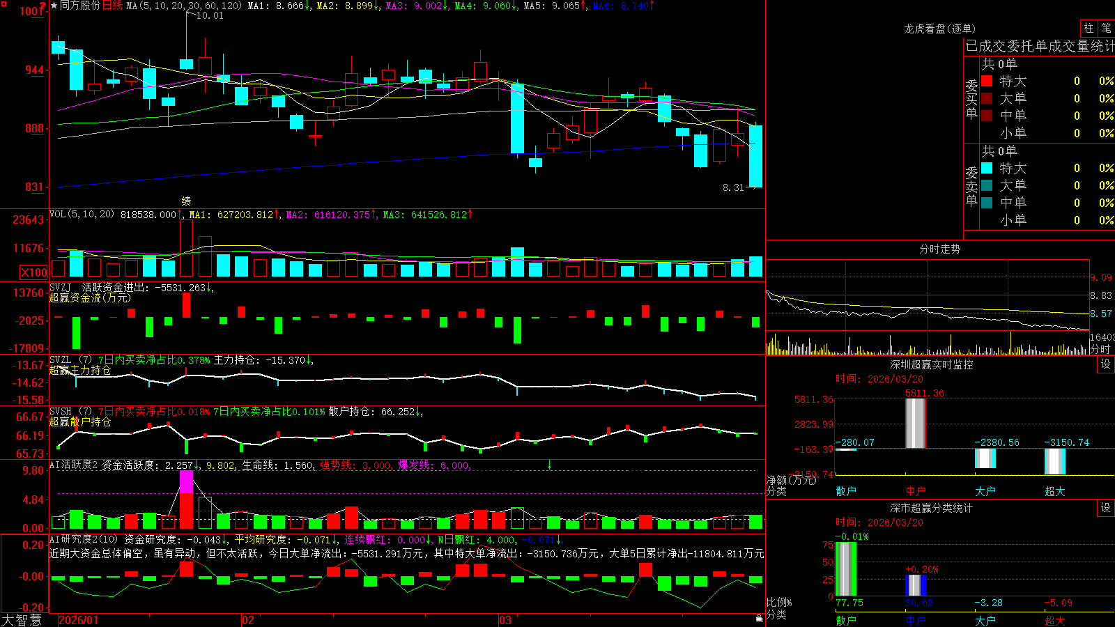Click 日线 period label to change period

(x=112, y=6)
